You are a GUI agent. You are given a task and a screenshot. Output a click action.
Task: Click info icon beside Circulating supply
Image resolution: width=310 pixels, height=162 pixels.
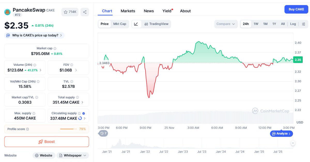[x=80, y=113]
